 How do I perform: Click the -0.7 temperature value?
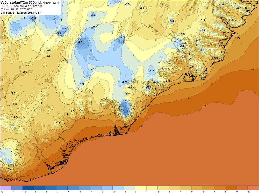point(198,41)
